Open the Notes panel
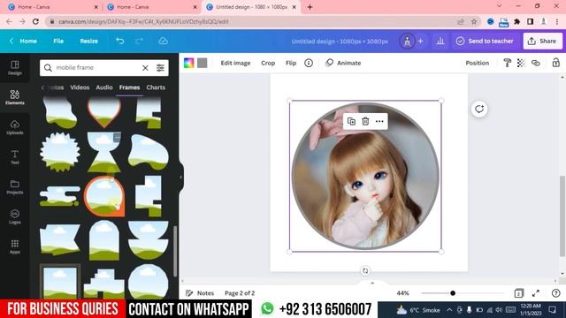566x318 pixels. (200, 293)
